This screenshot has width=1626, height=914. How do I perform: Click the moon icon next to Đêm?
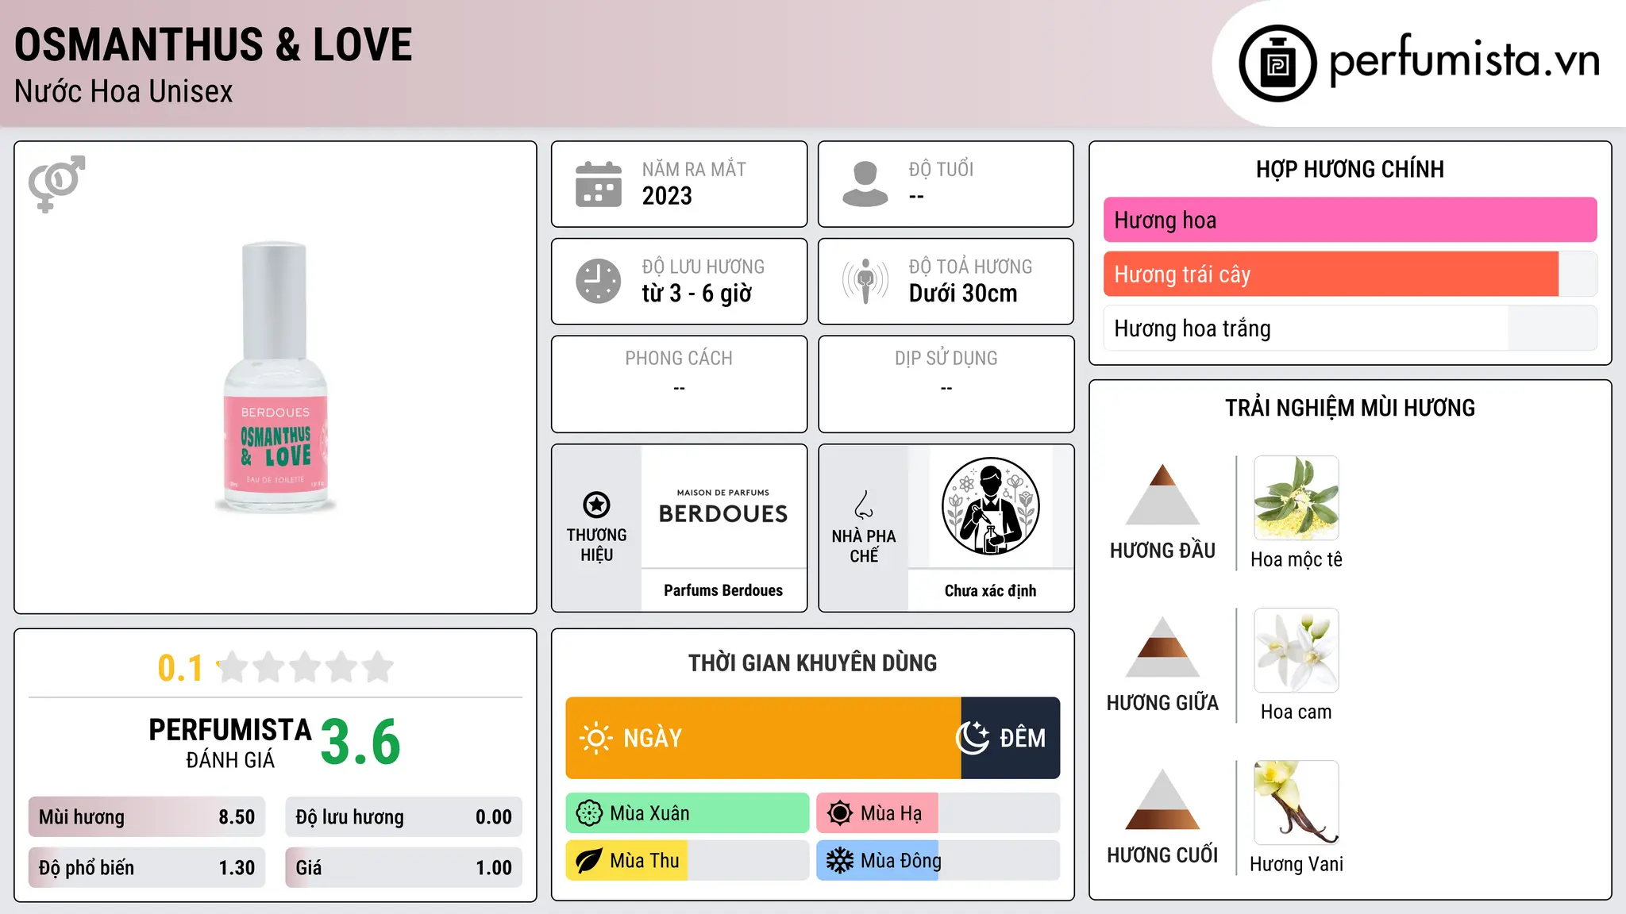point(973,738)
